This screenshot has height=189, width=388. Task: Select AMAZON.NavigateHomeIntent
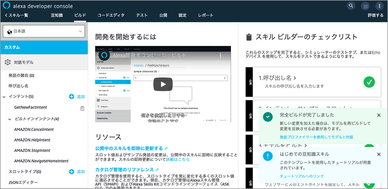pyautogui.click(x=41, y=161)
